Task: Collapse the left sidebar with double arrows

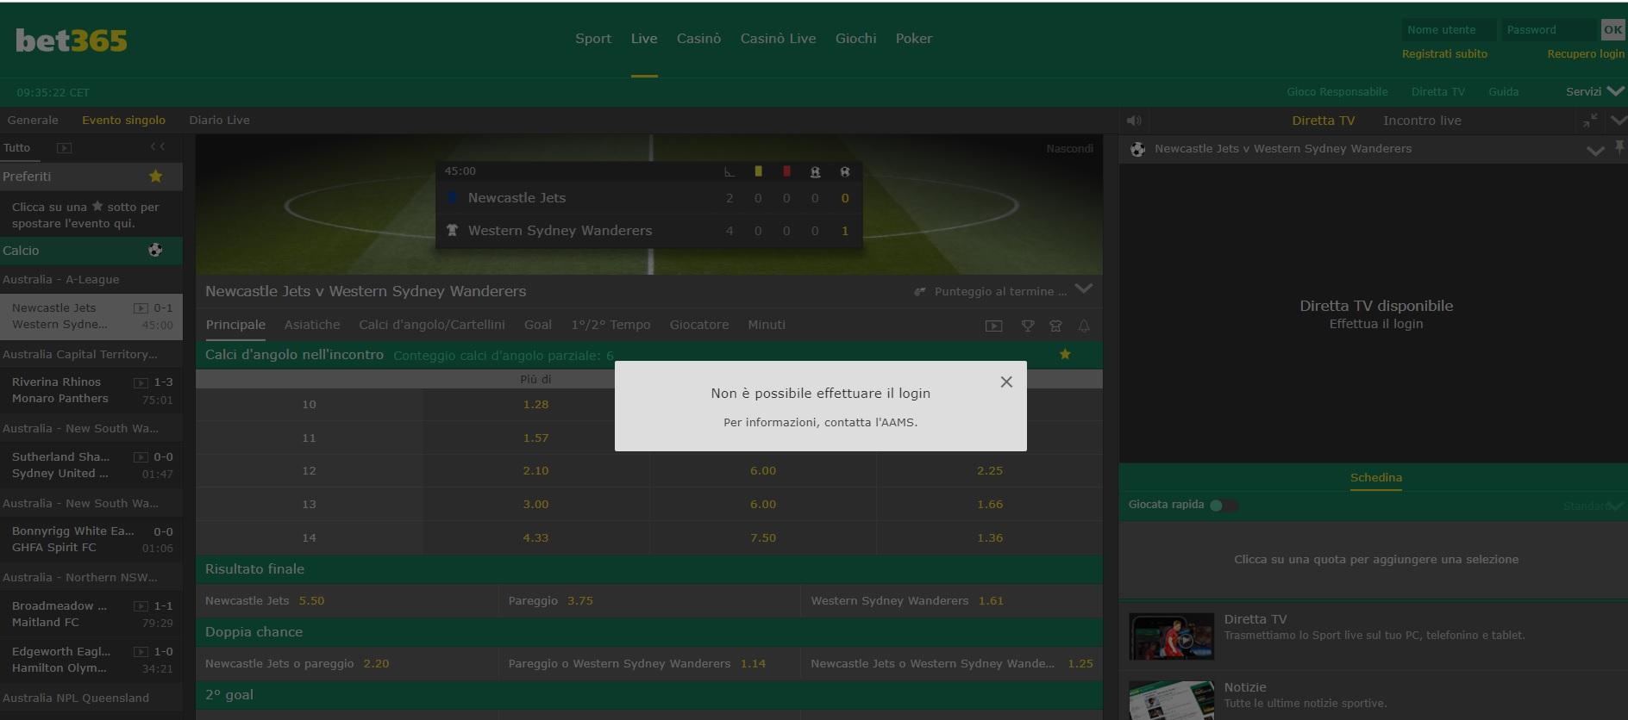Action: click(x=157, y=147)
